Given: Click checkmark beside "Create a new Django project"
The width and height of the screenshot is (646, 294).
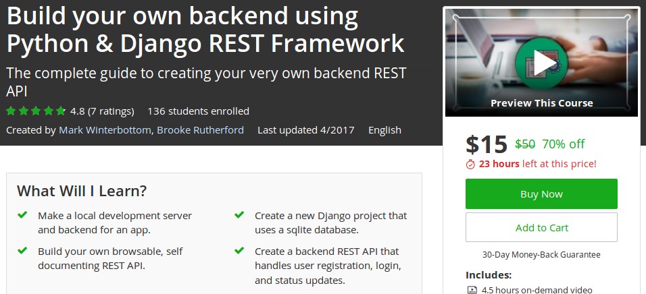Looking at the screenshot, I should [x=239, y=215].
